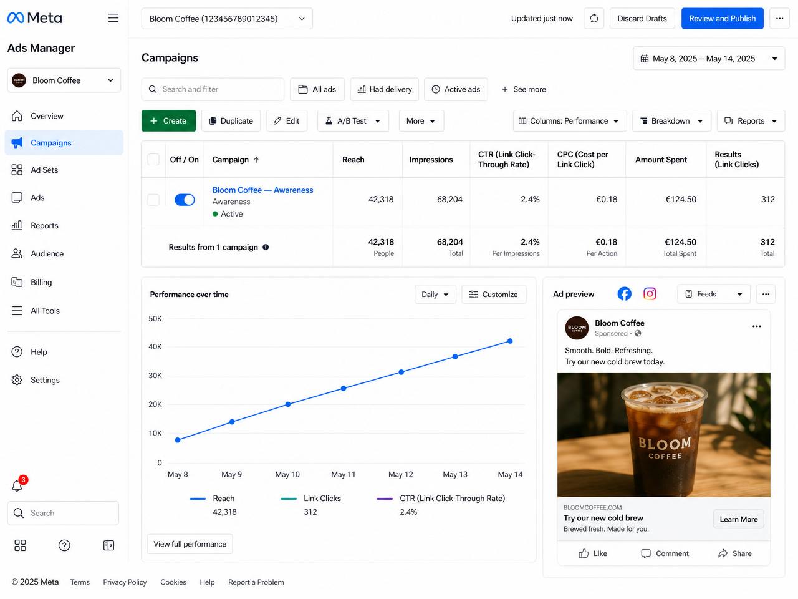Toggle off the Bloom Coffee Awareness campaign
This screenshot has width=798, height=599.
tap(185, 200)
